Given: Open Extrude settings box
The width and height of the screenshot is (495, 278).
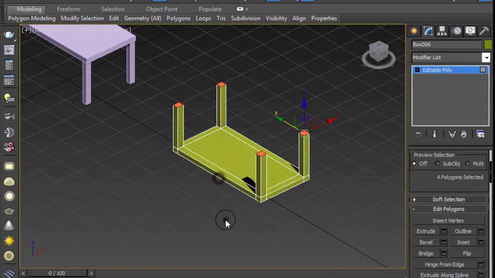Looking at the screenshot, I should click(444, 231).
